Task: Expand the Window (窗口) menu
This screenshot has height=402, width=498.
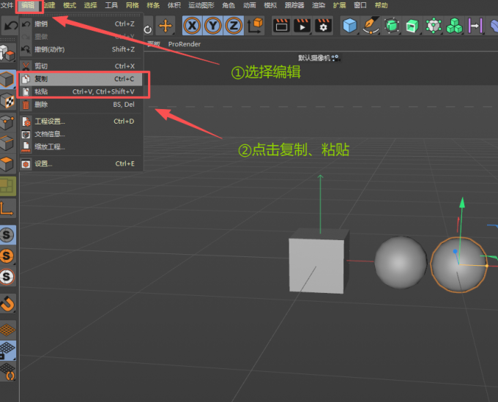Action: click(360, 5)
